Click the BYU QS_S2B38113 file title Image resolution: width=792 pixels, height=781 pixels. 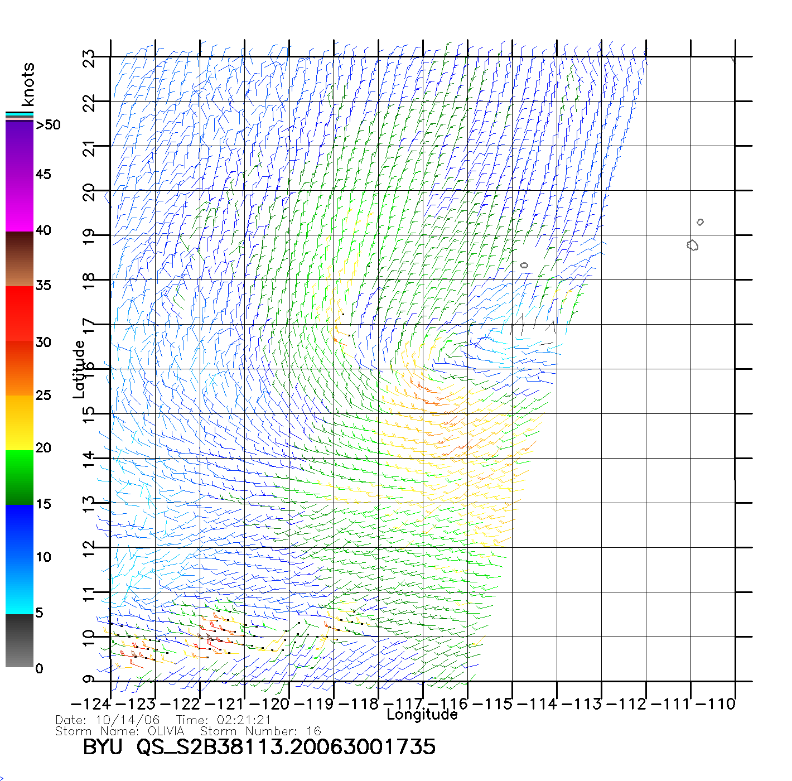259,746
